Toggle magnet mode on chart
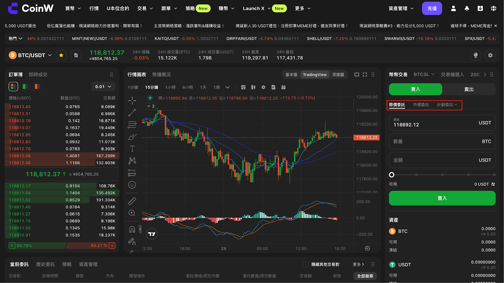 point(132,229)
